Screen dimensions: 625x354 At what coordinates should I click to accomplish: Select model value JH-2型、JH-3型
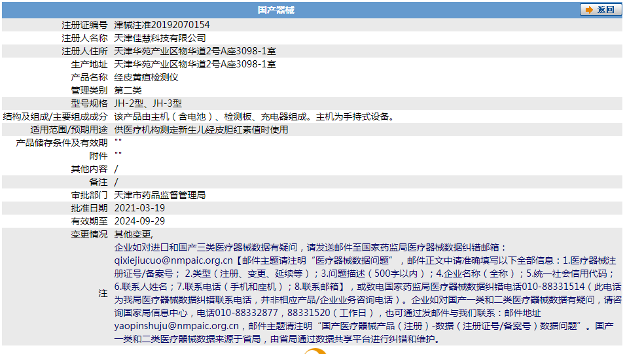[148, 103]
